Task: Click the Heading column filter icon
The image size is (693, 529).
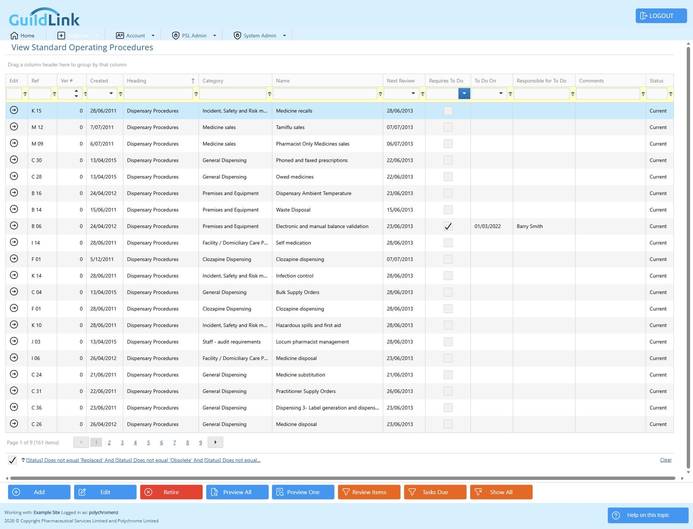Action: (x=196, y=94)
